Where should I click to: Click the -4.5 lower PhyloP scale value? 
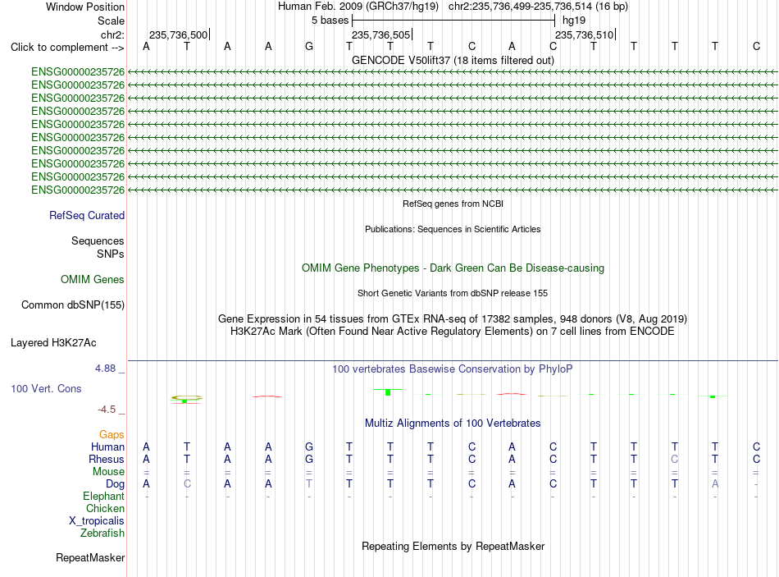(107, 410)
